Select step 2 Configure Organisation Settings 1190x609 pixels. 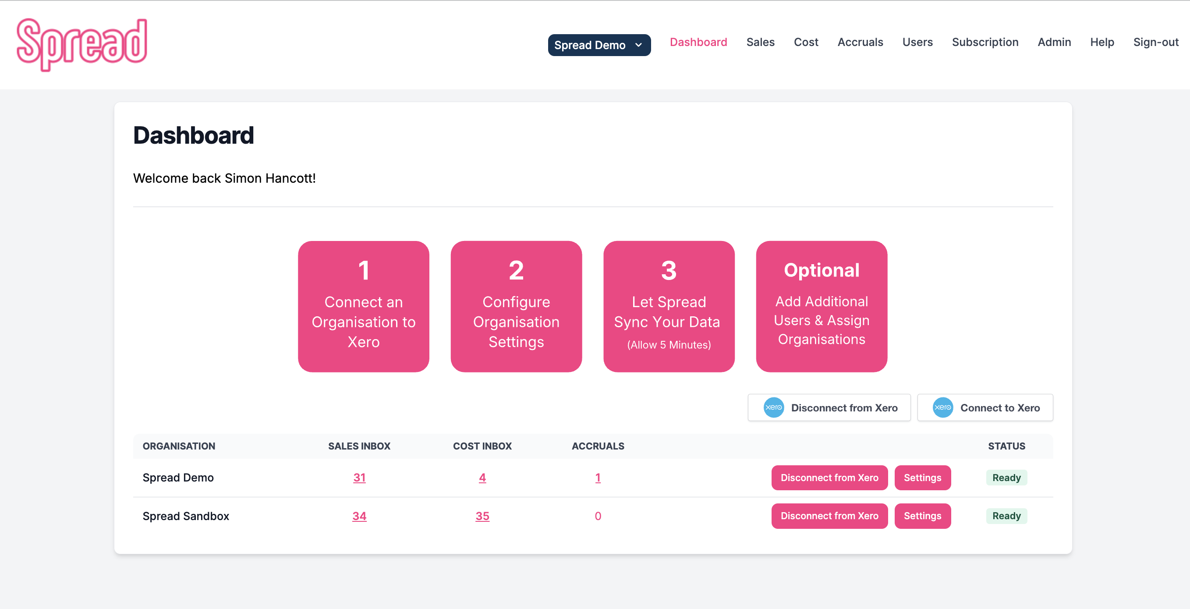pyautogui.click(x=516, y=307)
